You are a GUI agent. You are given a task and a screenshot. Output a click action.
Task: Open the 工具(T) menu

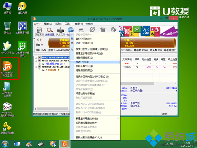click(x=68, y=24)
